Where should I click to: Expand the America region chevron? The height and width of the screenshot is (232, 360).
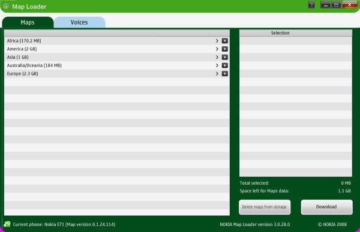pyautogui.click(x=217, y=49)
